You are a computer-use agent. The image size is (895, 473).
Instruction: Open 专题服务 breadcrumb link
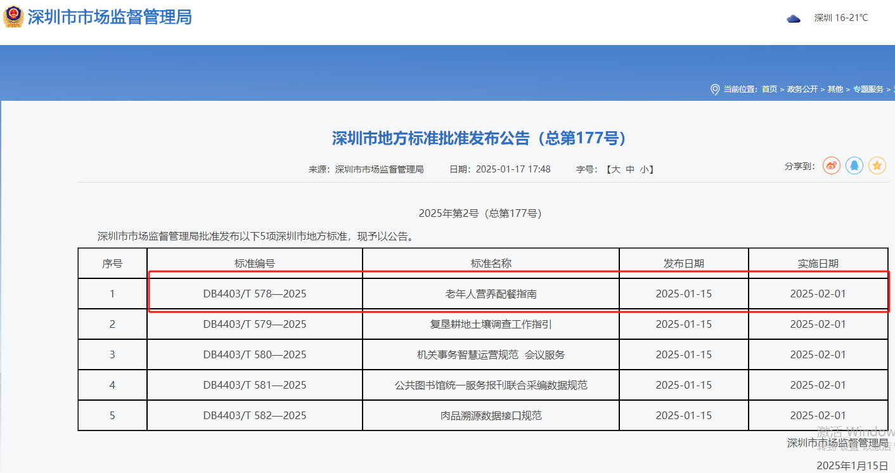pos(868,89)
